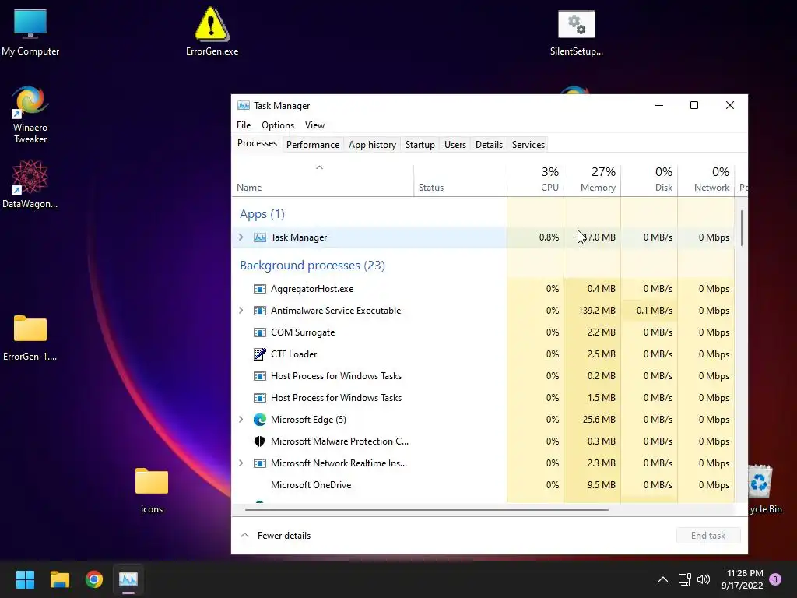This screenshot has height=598, width=797.
Task: Click the horizontal scrollbar under the process list
Action: pos(427,509)
